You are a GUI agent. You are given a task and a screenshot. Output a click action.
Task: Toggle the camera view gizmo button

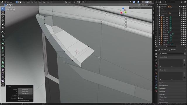point(126,24)
